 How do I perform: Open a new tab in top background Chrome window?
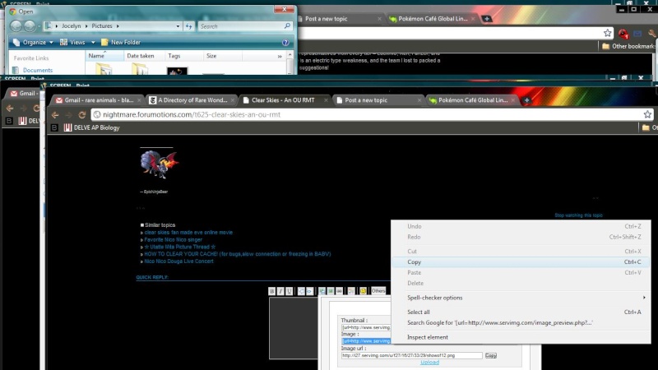pos(487,19)
